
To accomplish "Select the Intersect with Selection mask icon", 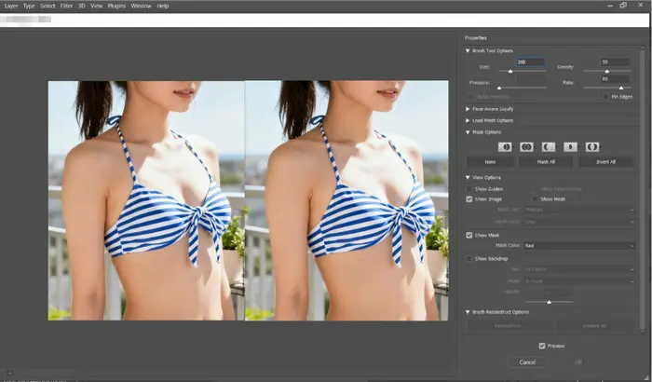I will (570, 147).
